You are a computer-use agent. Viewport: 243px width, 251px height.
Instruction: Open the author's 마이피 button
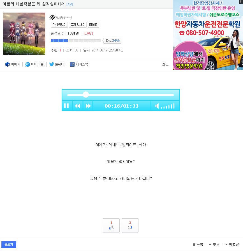[93, 25]
